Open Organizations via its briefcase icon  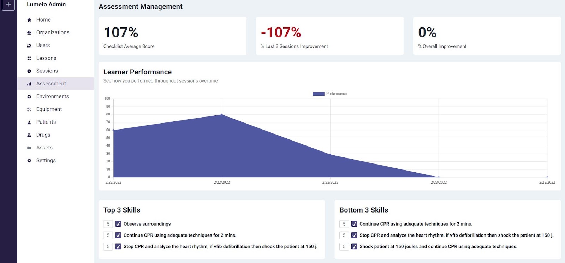coord(29,33)
